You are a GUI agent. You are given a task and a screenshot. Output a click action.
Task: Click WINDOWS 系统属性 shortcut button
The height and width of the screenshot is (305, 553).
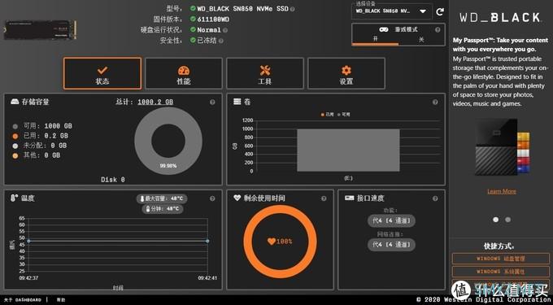(x=500, y=272)
